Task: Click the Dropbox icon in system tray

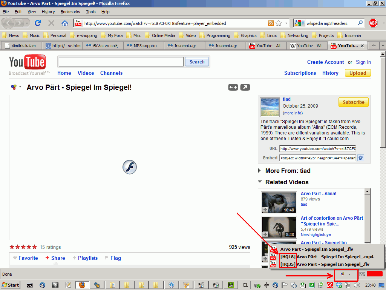Action: tap(339, 285)
